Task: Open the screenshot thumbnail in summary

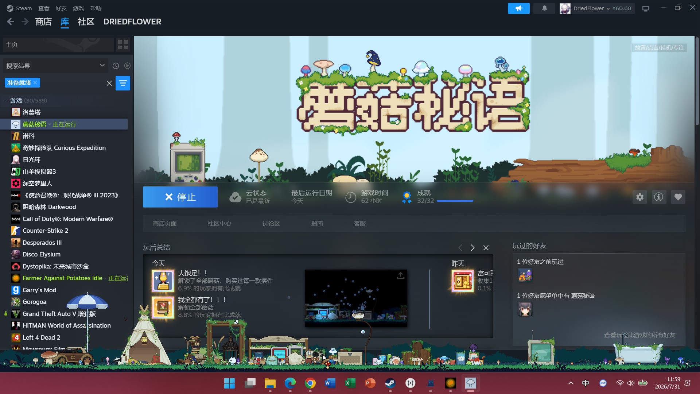Action: pos(356,298)
